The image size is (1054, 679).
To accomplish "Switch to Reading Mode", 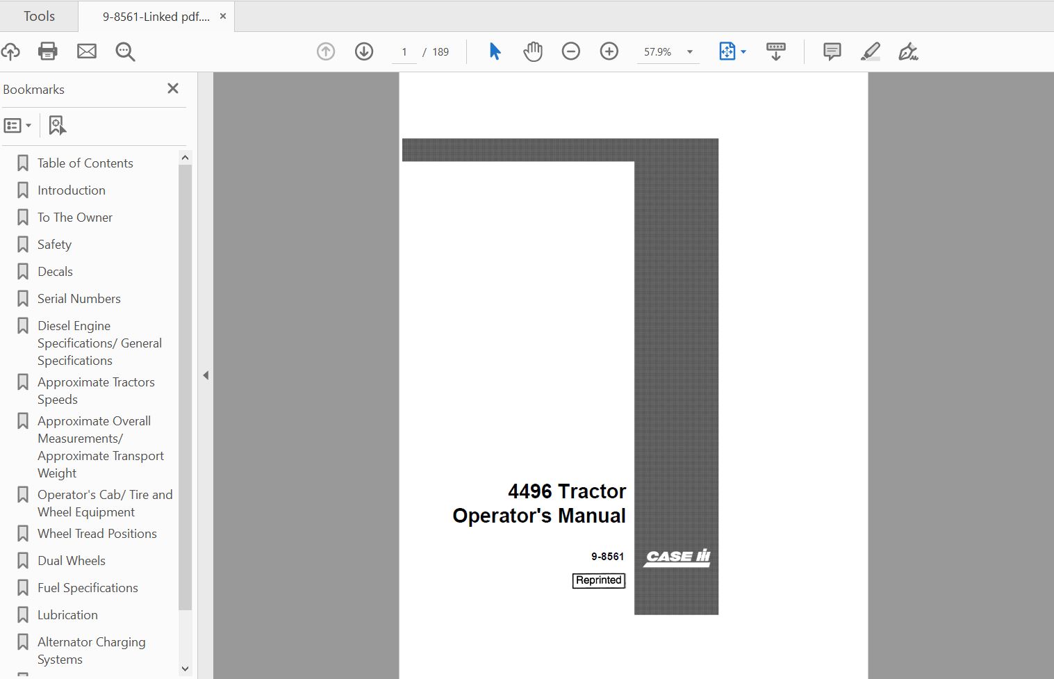I will click(776, 51).
